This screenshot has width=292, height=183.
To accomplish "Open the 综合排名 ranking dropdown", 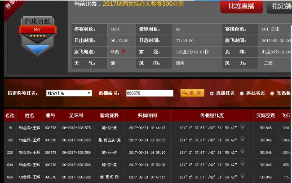I will tap(69, 93).
